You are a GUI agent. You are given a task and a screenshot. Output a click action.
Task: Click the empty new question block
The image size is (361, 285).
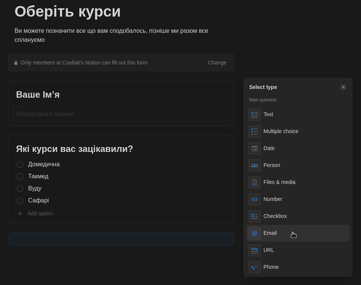(121, 239)
